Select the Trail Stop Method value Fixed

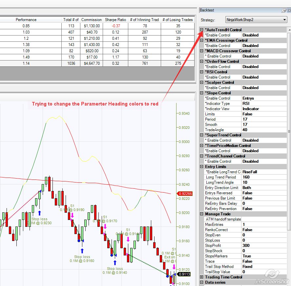coord(264,267)
